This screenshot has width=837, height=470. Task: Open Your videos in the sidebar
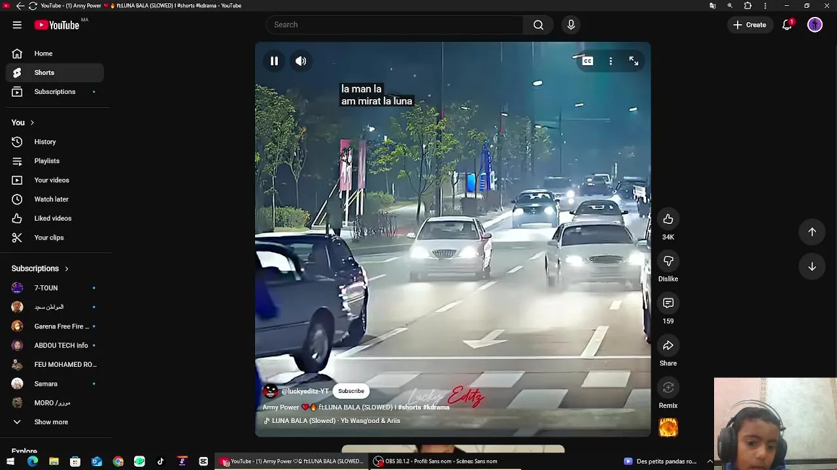(55, 180)
